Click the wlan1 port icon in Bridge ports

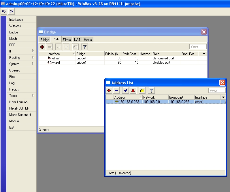[50, 63]
